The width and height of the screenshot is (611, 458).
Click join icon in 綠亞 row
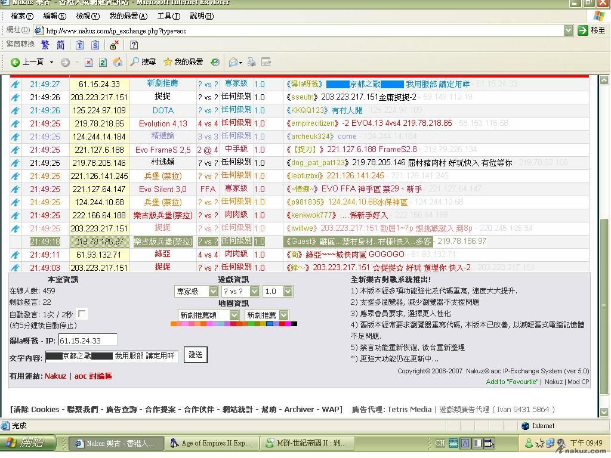point(15,255)
